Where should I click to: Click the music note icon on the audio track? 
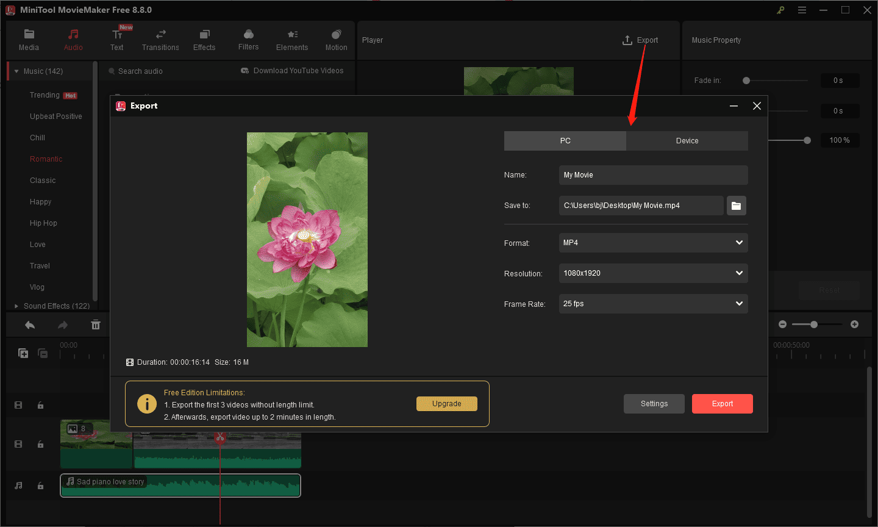pyautogui.click(x=18, y=486)
